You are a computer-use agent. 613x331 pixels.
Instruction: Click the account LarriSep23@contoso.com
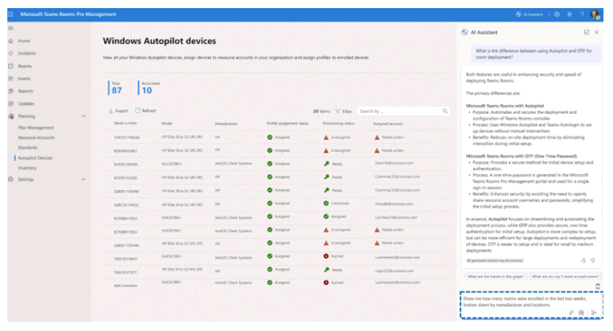point(396,217)
